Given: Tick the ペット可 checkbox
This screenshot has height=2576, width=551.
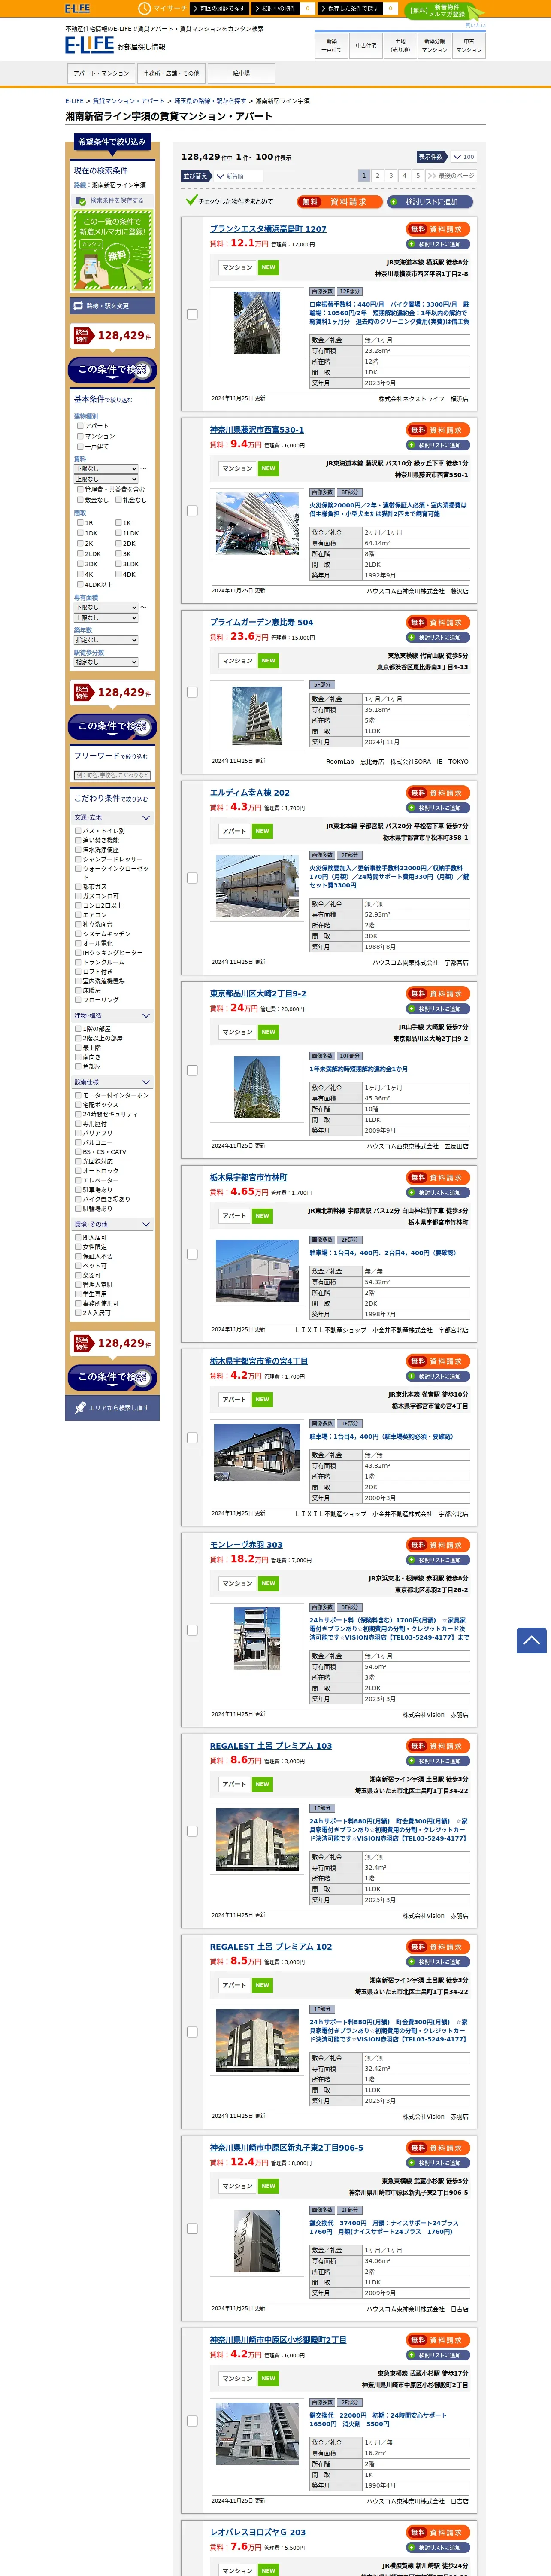Looking at the screenshot, I should tap(78, 1266).
